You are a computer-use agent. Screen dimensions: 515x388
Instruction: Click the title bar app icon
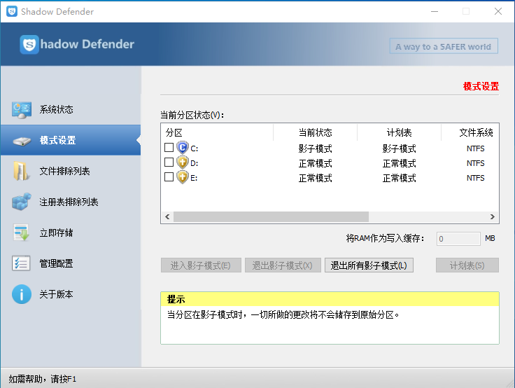click(x=12, y=11)
